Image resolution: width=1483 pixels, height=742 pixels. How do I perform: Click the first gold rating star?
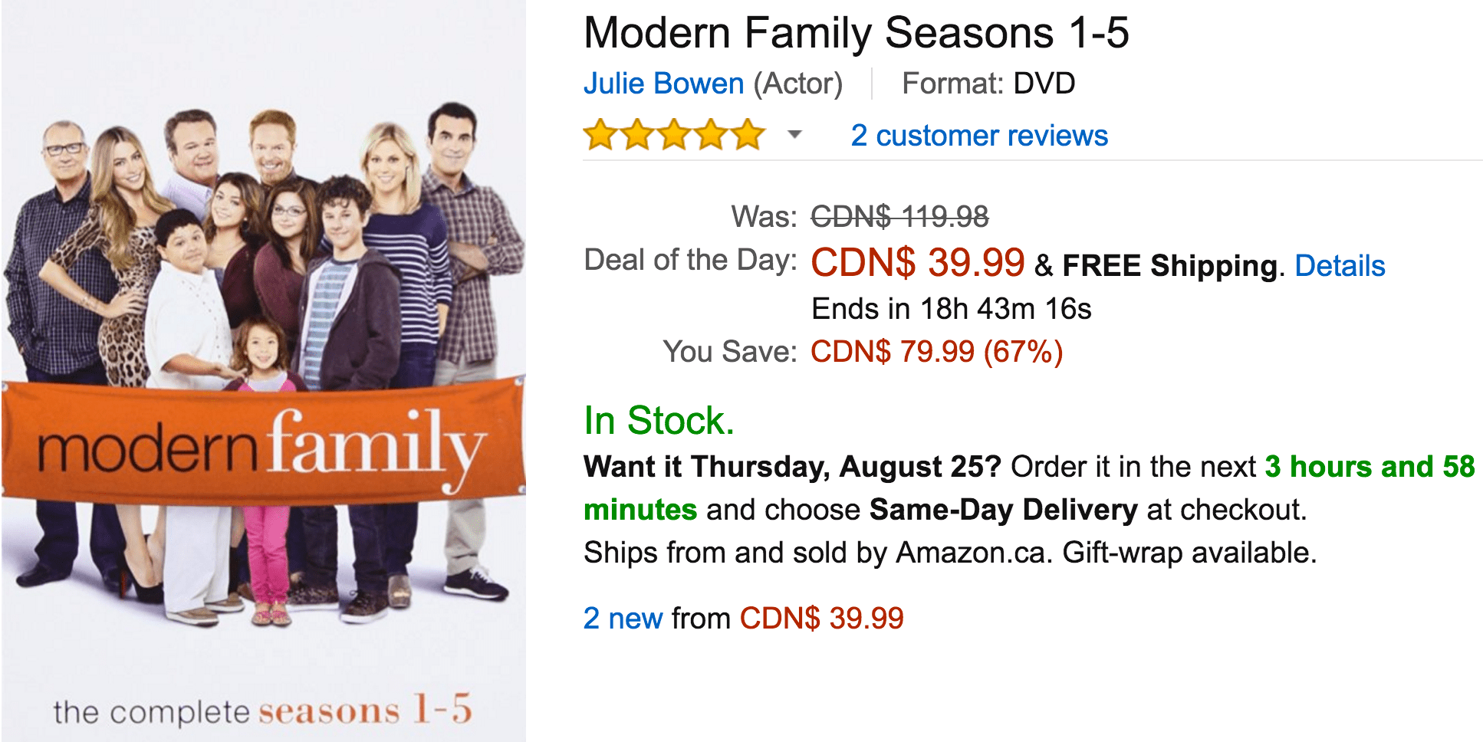(x=600, y=135)
